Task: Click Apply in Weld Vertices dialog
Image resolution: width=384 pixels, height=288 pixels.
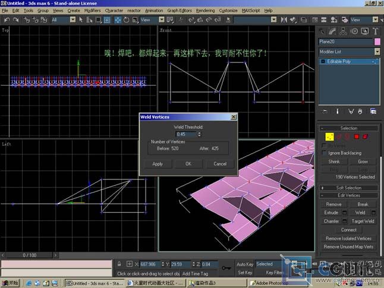Action: point(158,164)
